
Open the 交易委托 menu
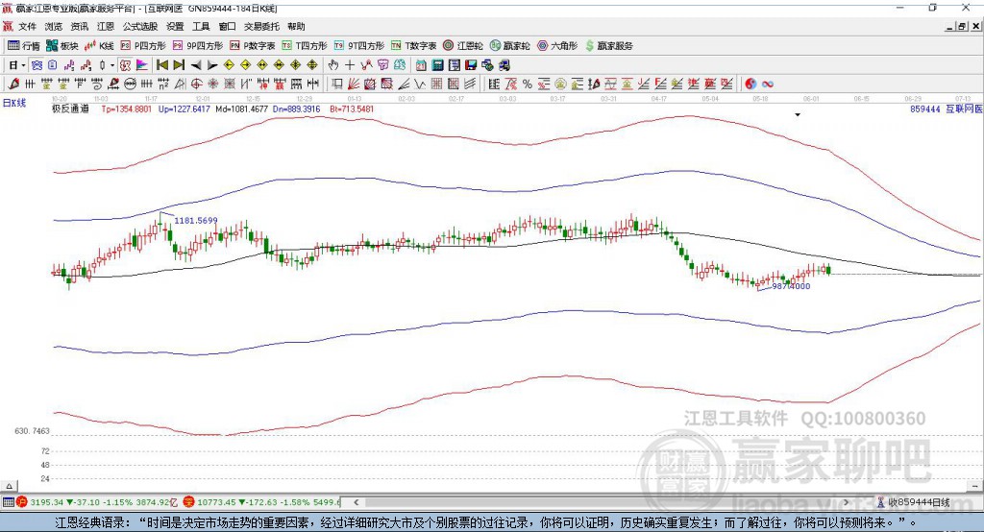pos(261,26)
